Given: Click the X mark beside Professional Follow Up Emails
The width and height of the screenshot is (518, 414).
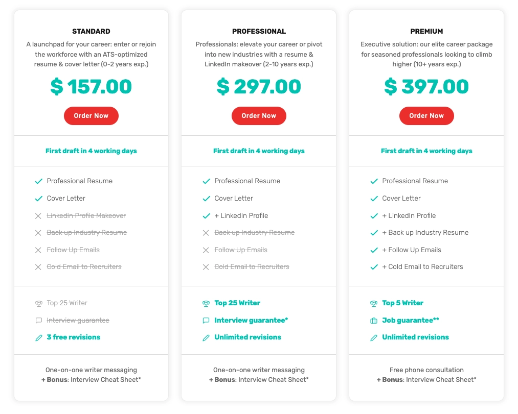Looking at the screenshot, I should point(206,250).
